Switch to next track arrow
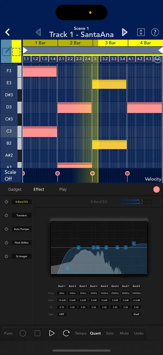The width and height of the screenshot is (163, 355). pyautogui.click(x=125, y=32)
